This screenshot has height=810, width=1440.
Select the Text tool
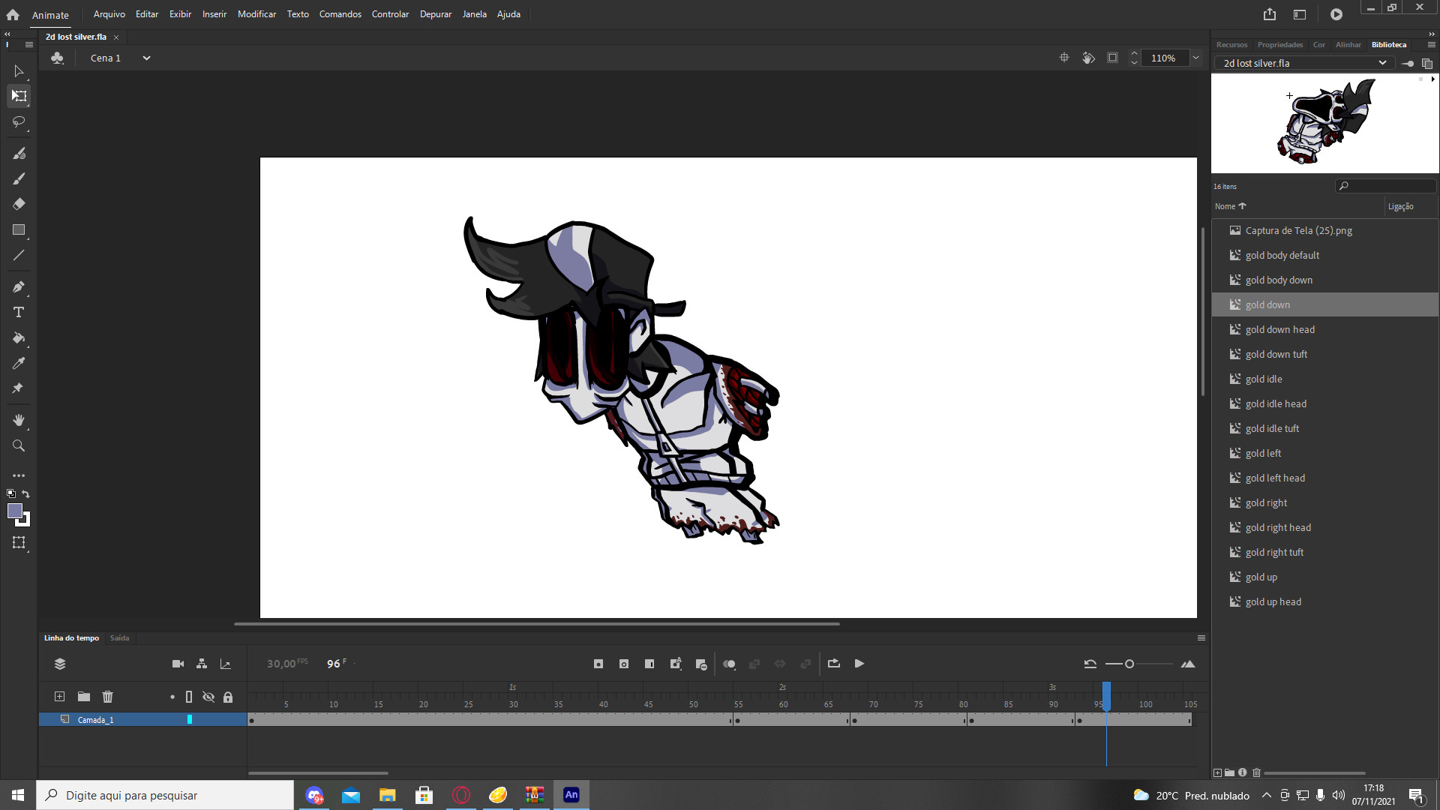[x=19, y=312]
